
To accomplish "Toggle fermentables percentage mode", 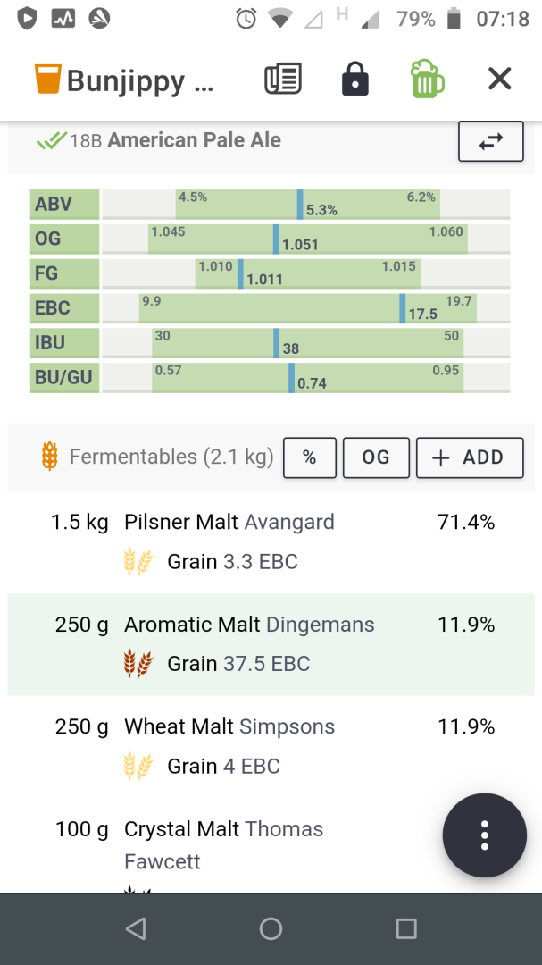I will (x=309, y=457).
